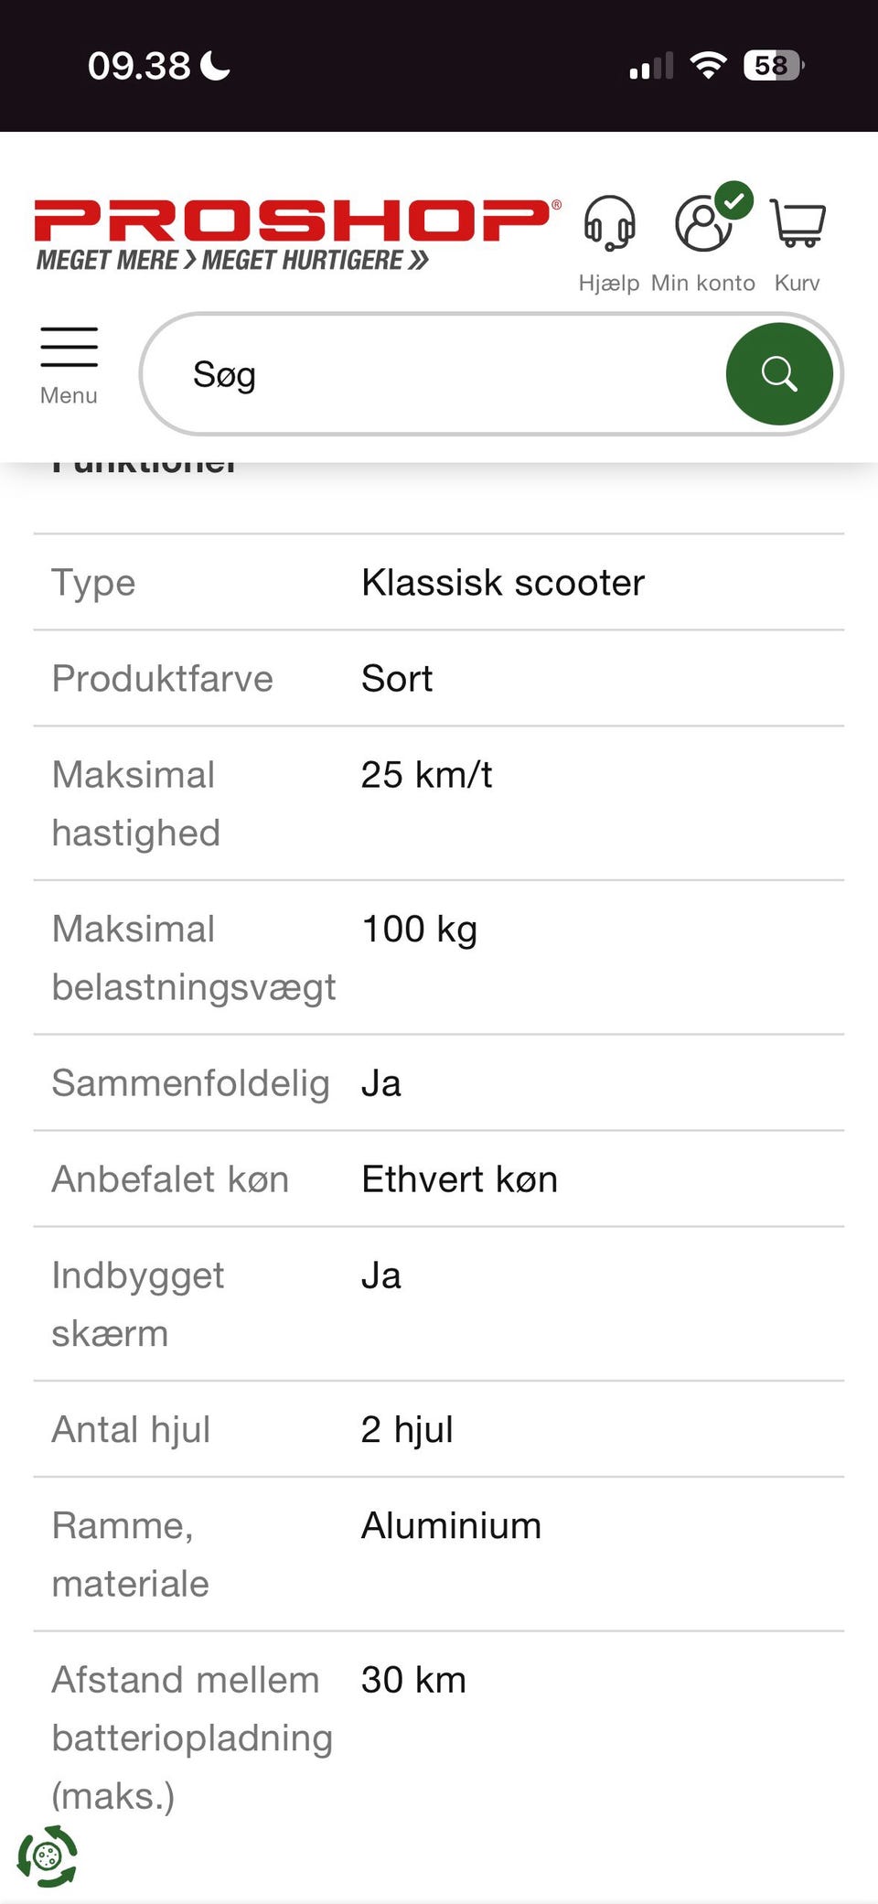Tap the green cookie settings icon
Viewport: 878px width, 1904px height.
click(48, 1856)
